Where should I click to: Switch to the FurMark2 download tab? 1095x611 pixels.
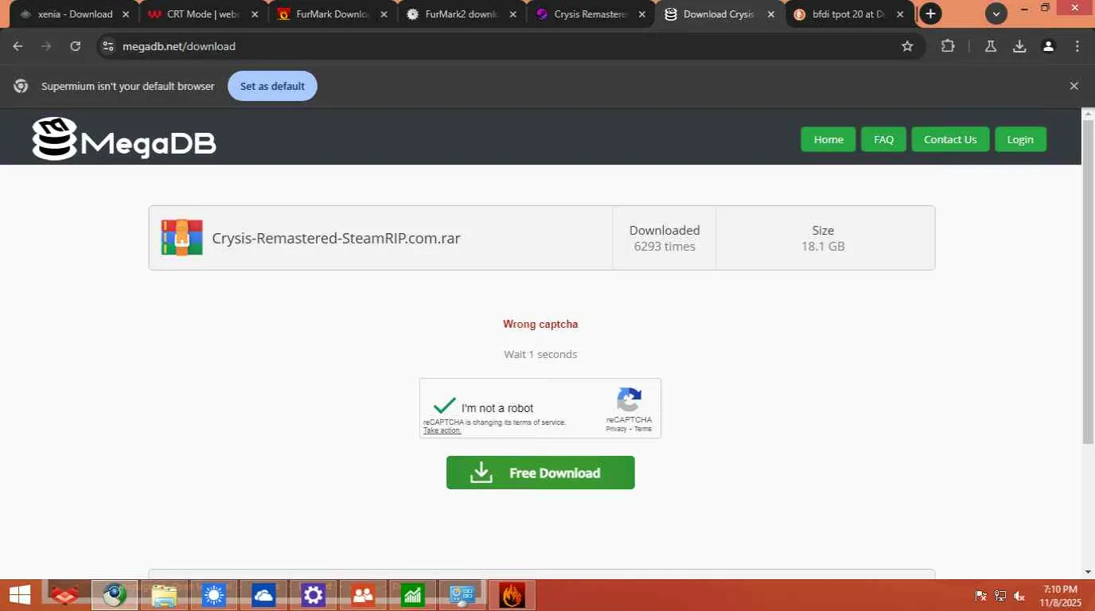[x=462, y=14]
